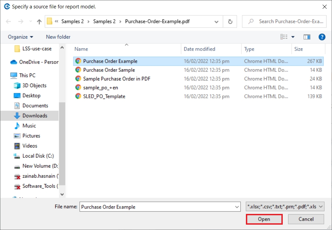The width and height of the screenshot is (332, 230).
Task: Open the Downloads folder in sidebar
Action: (x=35, y=116)
